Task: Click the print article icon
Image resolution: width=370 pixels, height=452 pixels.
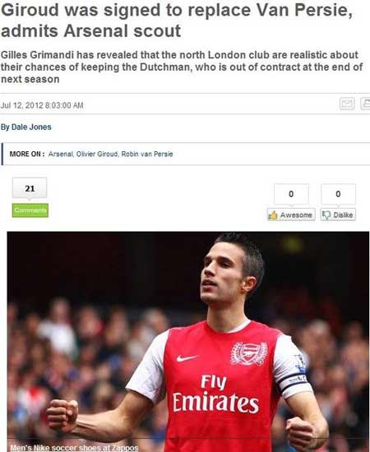Action: pos(365,104)
